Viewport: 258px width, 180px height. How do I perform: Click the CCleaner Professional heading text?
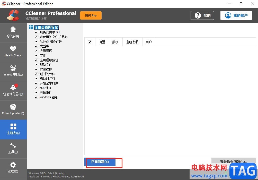[51, 13]
